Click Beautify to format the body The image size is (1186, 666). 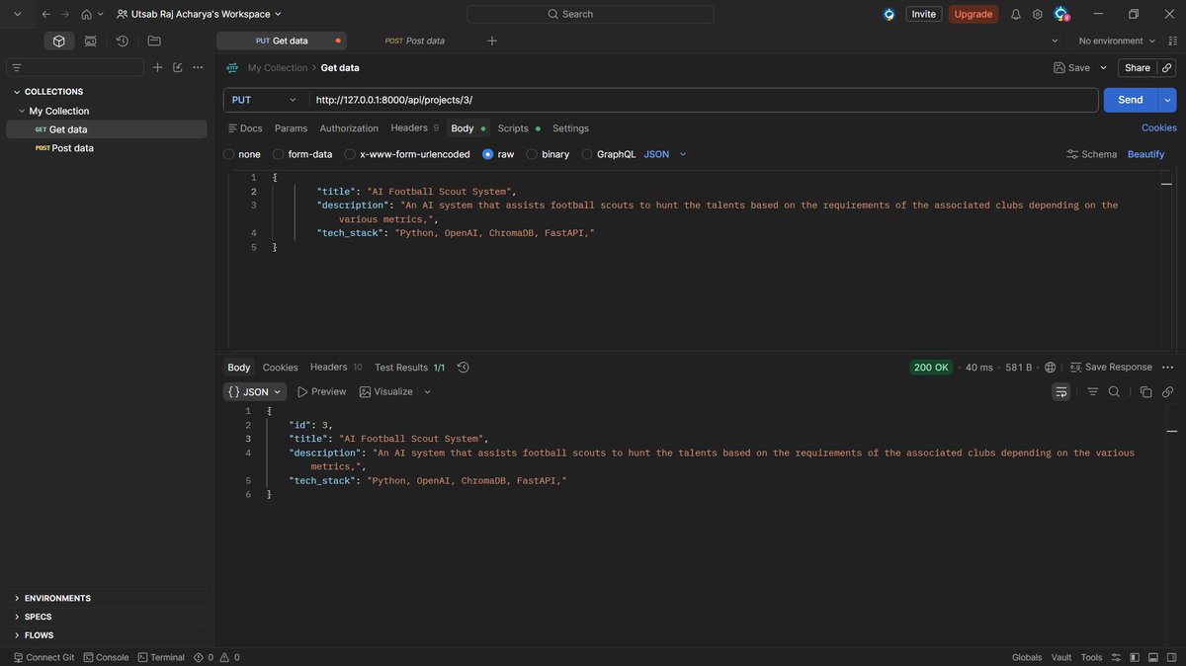coord(1145,154)
